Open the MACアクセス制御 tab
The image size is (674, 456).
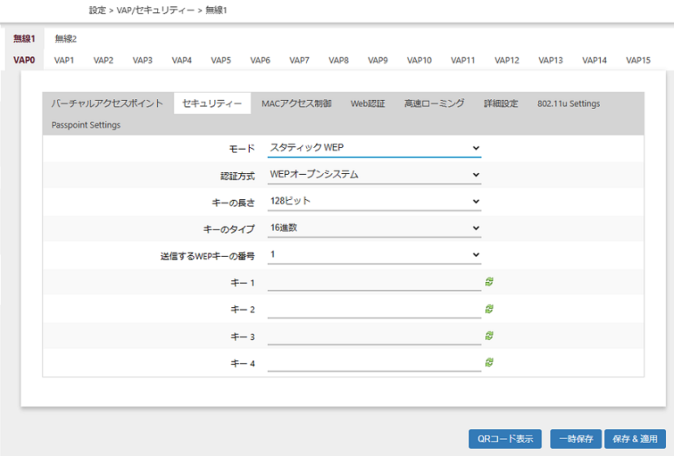click(x=296, y=103)
